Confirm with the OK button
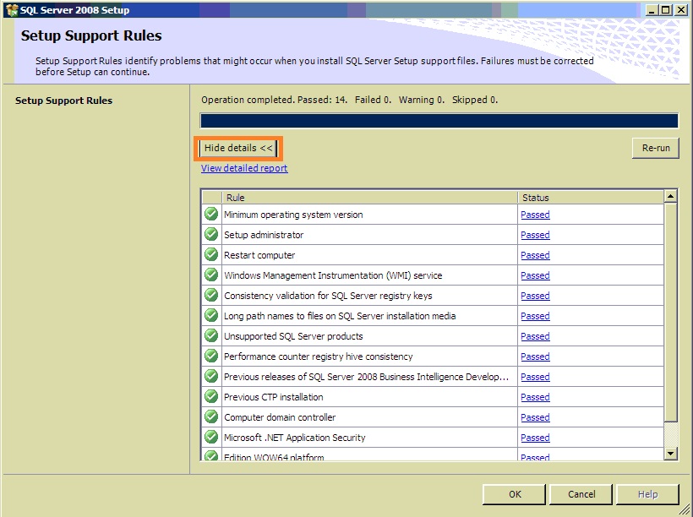Viewport: 693px width, 517px height. (515, 494)
